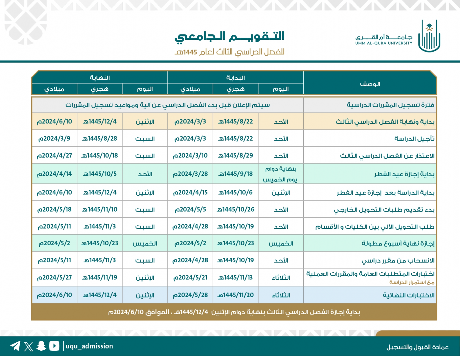Click the Hijri date '1445/8/28هـ'
Screen dimensions: 460x356
pyautogui.click(x=100, y=139)
